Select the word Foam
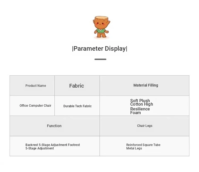The width and height of the screenshot is (199, 172). tap(136, 113)
